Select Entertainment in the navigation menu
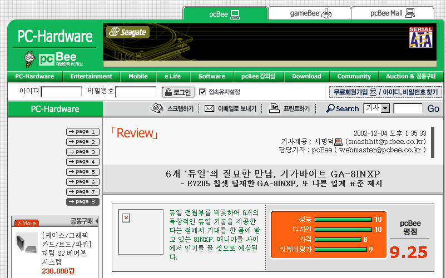This screenshot has width=446, height=278. [x=91, y=76]
